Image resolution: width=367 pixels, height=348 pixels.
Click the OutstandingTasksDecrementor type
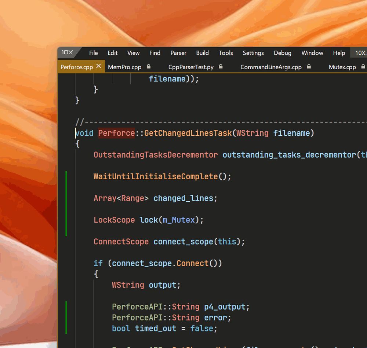coord(156,155)
